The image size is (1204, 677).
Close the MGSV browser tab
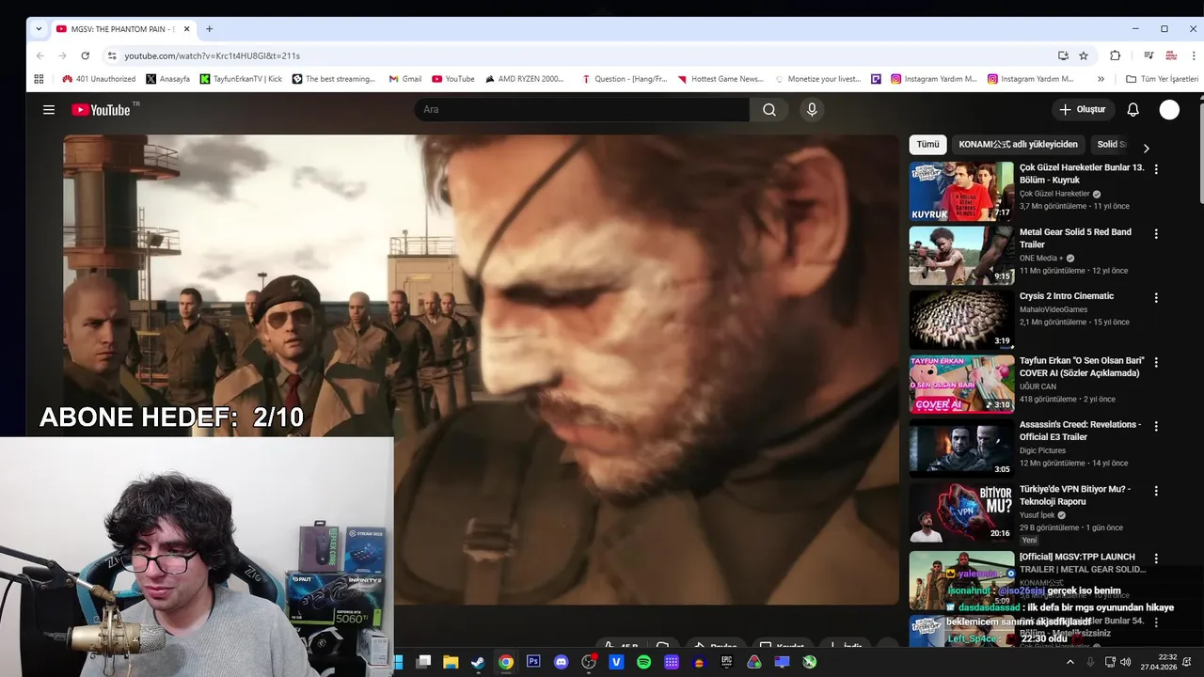[186, 29]
